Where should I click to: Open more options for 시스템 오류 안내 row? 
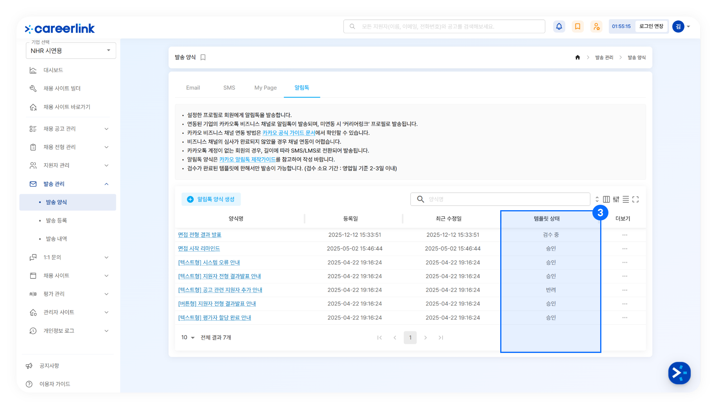pyautogui.click(x=624, y=262)
